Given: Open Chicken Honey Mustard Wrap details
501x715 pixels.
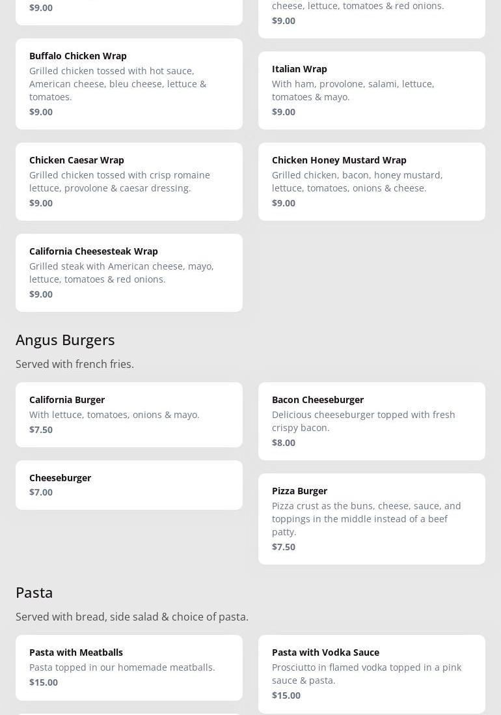Looking at the screenshot, I should (372, 182).
